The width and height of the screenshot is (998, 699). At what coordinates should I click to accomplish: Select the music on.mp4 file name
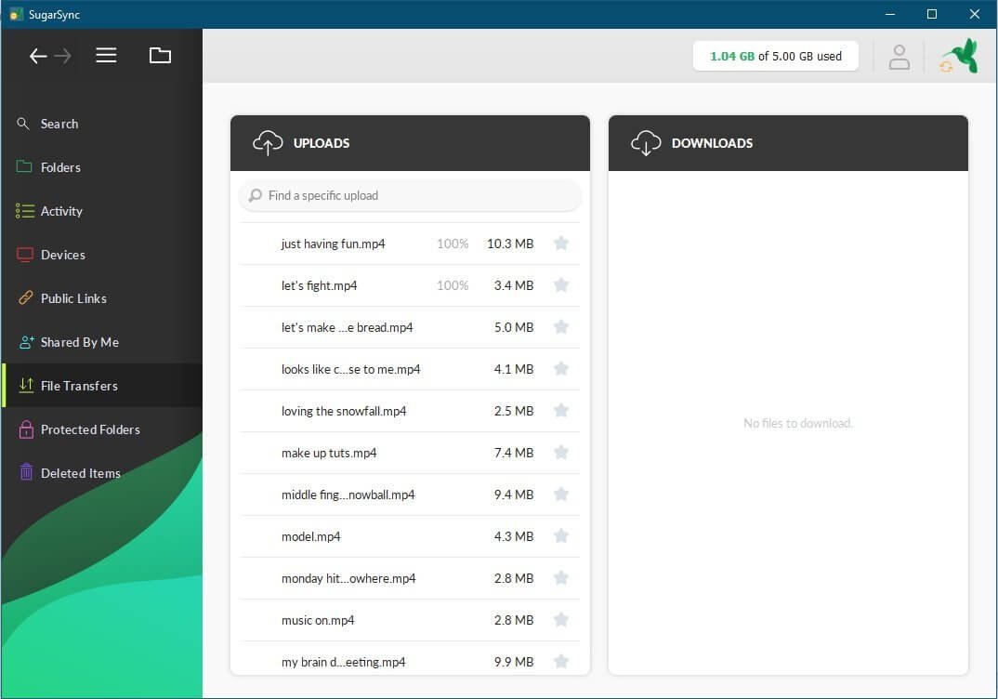[x=318, y=620]
